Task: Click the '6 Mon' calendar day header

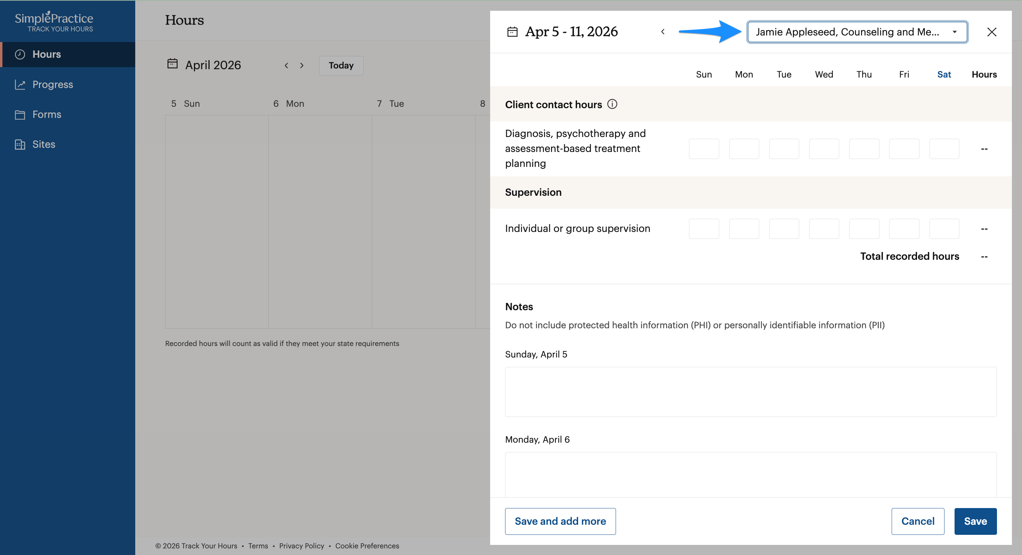Action: click(289, 104)
